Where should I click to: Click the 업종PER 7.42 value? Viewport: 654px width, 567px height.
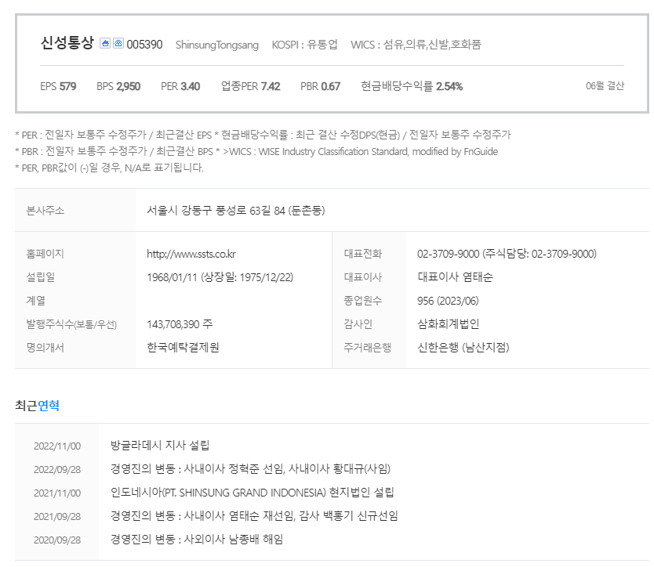point(251,86)
